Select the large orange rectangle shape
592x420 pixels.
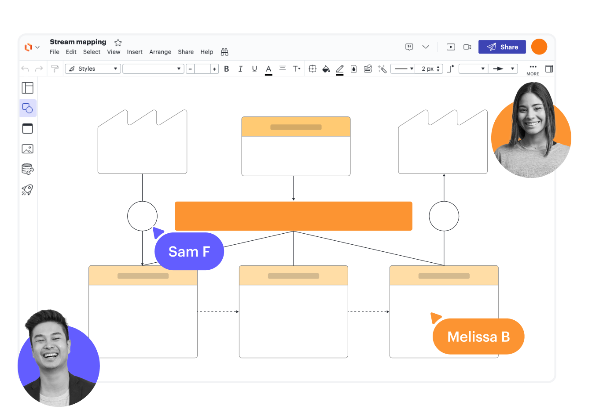[293, 216]
